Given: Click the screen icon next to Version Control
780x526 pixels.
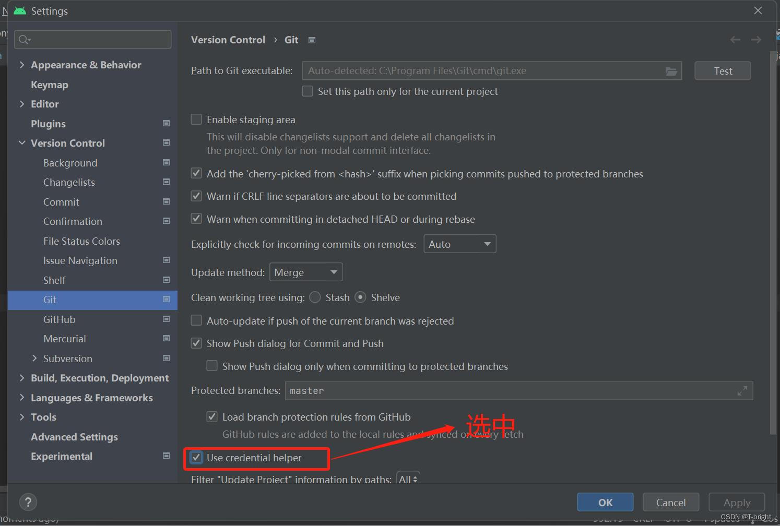Looking at the screenshot, I should [166, 142].
